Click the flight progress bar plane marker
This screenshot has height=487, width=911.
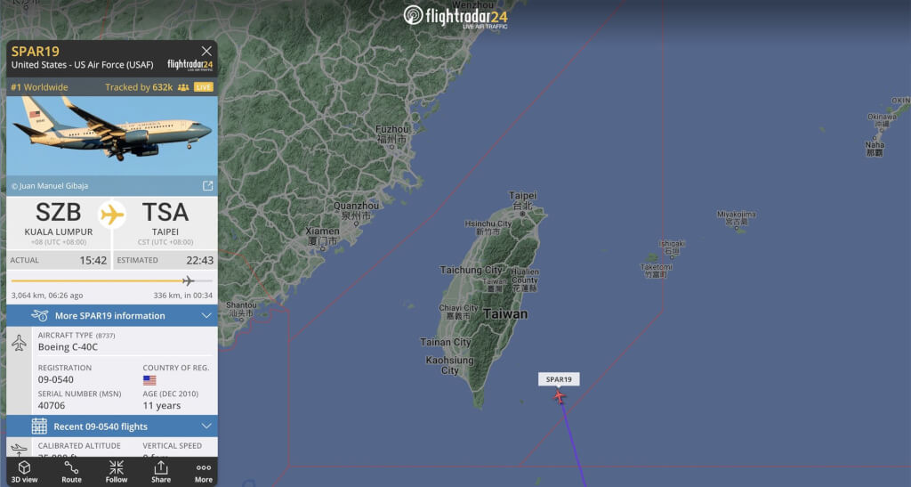tap(188, 281)
